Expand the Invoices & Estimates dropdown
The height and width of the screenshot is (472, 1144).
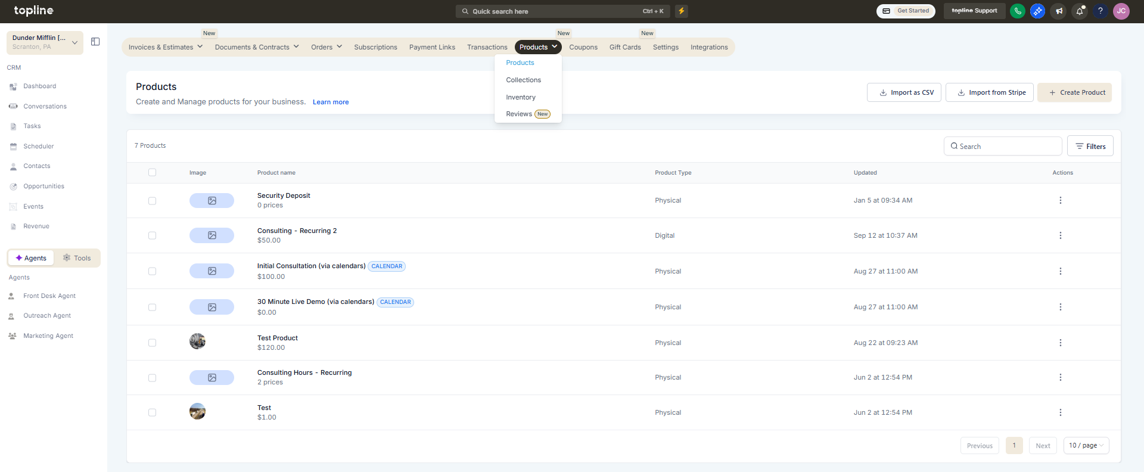166,47
